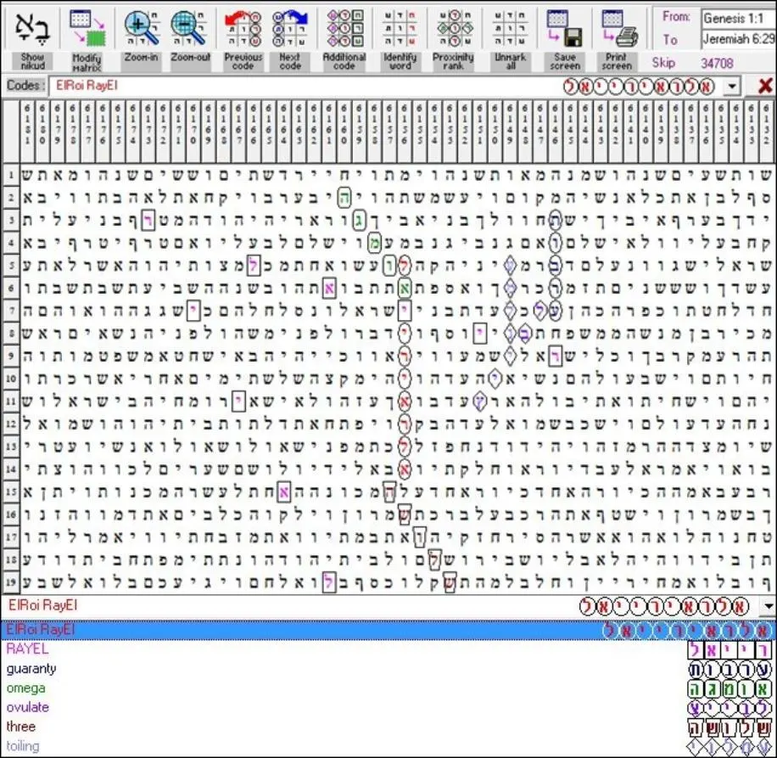Click the Unmark all icon
The width and height of the screenshot is (777, 758).
pos(510,28)
